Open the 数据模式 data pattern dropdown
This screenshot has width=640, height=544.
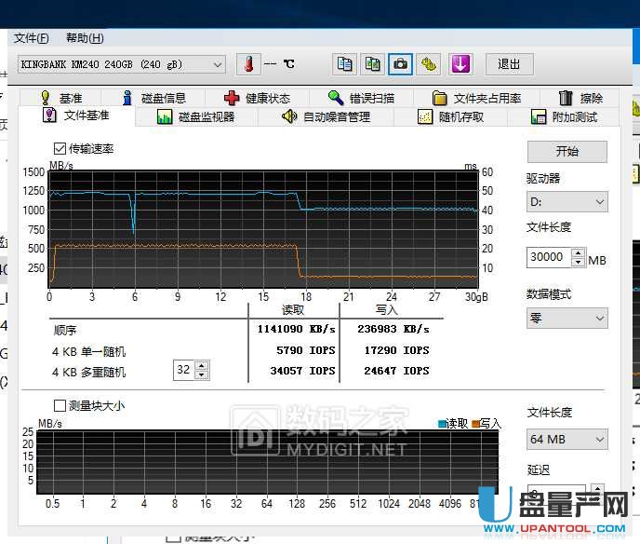567,318
